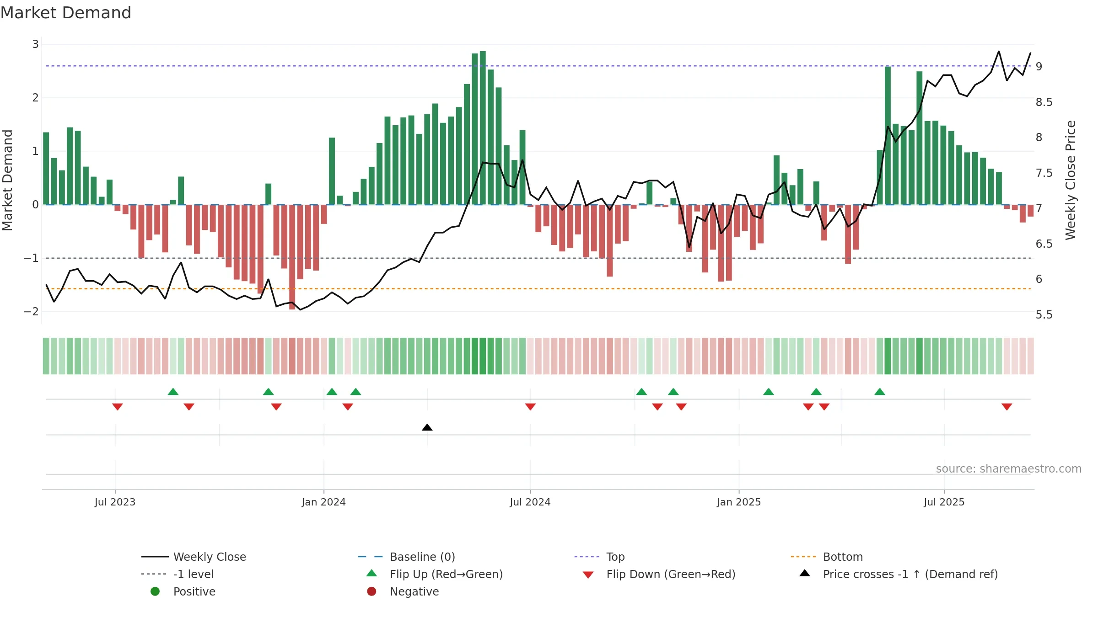Screen dimensions: 1098x617
Task: Toggle Flip Up (Red→Green) legend entry
Action: coord(435,574)
